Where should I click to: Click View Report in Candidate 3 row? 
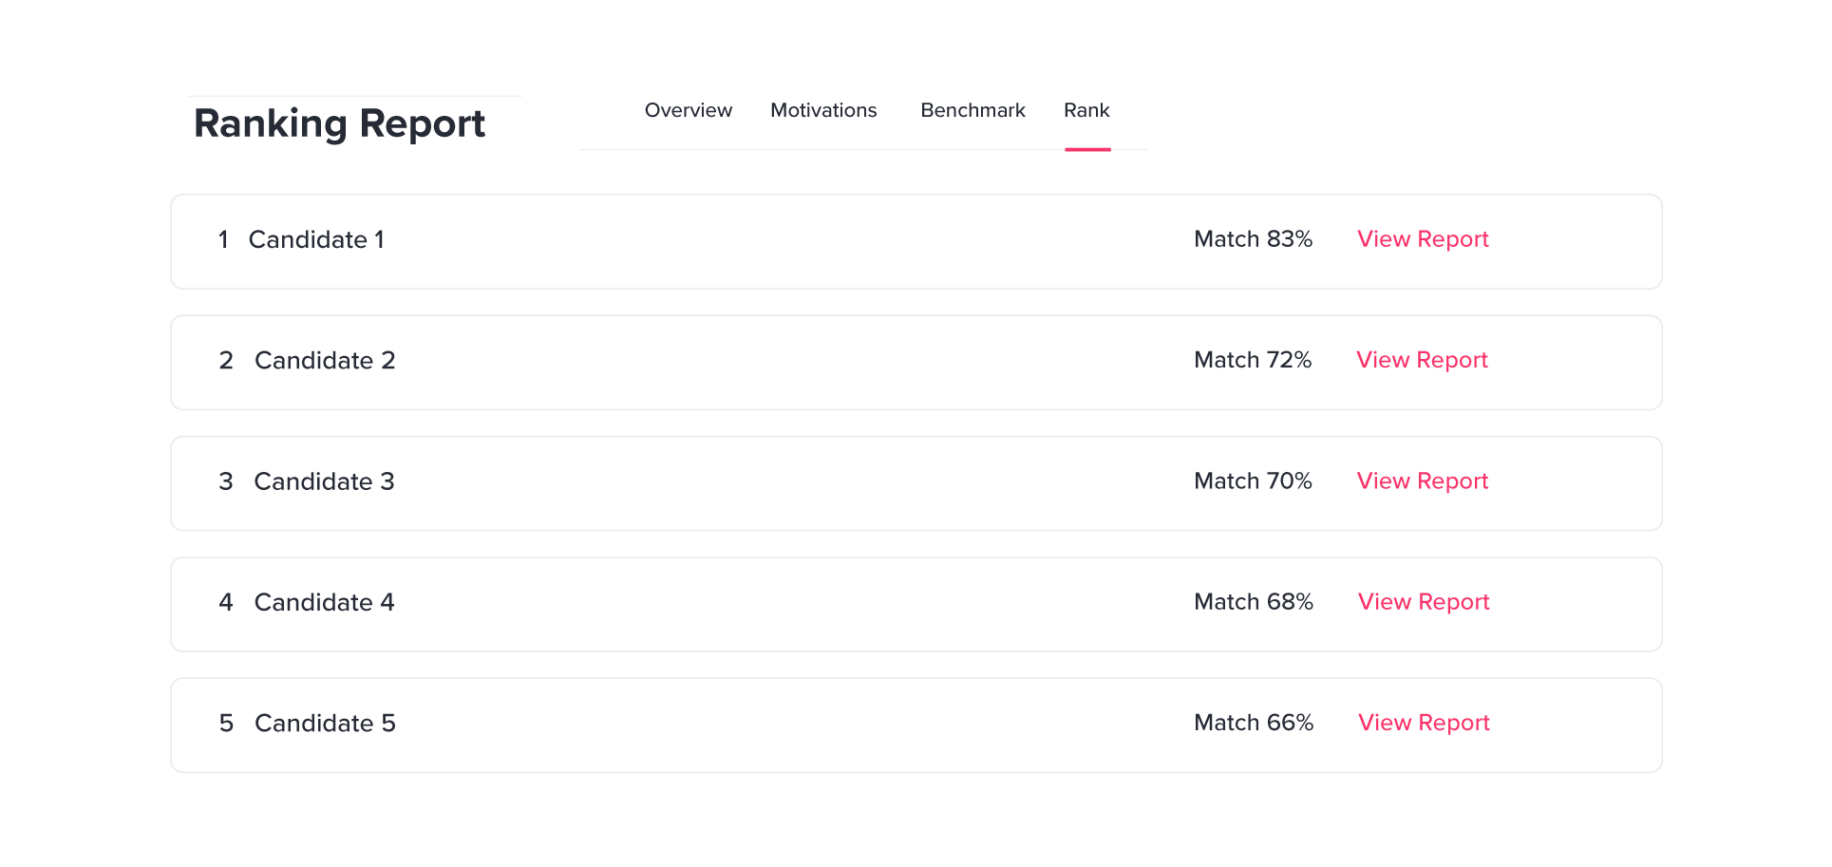point(1422,481)
